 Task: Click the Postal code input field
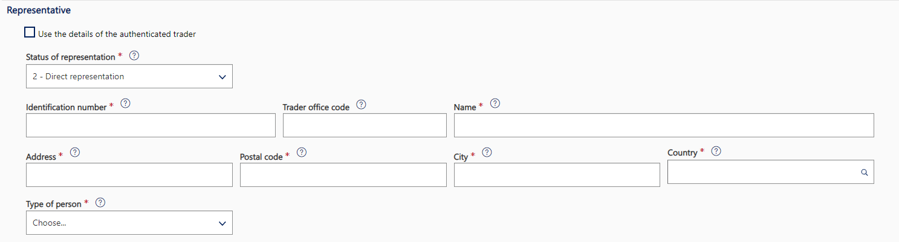point(343,175)
